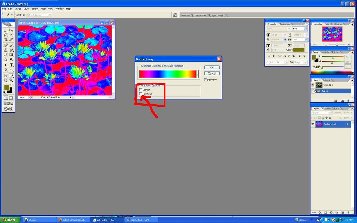Select the Zoom tool
The width and height of the screenshot is (357, 223).
point(11,80)
